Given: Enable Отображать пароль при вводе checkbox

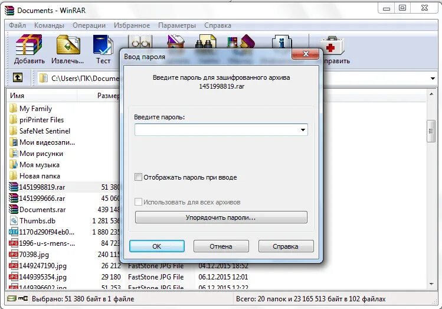Looking at the screenshot, I should 138,177.
